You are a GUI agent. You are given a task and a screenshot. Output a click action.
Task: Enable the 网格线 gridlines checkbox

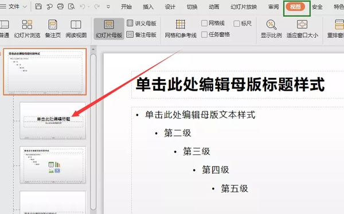pos(204,23)
